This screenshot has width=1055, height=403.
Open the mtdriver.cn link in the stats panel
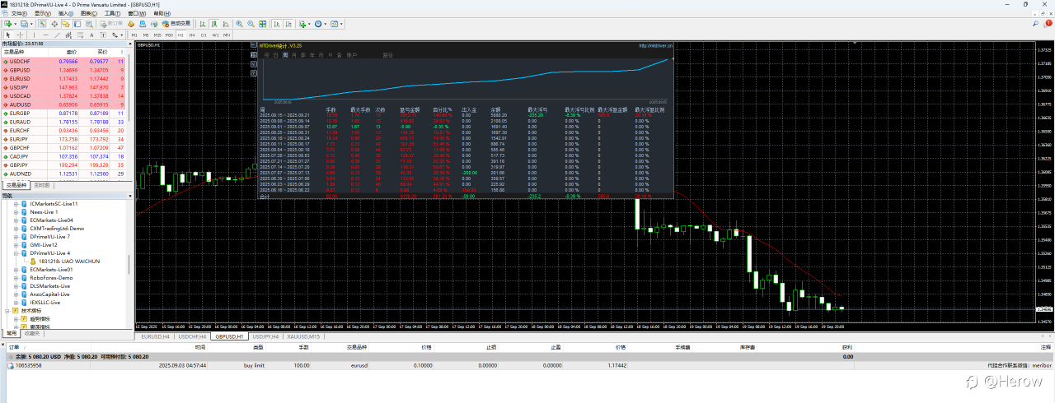(x=656, y=46)
